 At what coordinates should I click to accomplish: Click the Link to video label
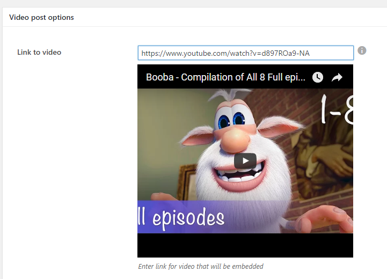39,52
